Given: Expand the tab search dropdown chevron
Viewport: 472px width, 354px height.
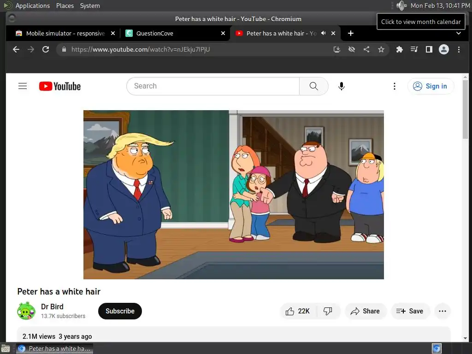Looking at the screenshot, I should tap(459, 33).
